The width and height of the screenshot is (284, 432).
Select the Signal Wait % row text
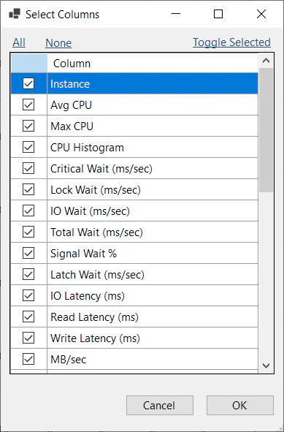(84, 254)
